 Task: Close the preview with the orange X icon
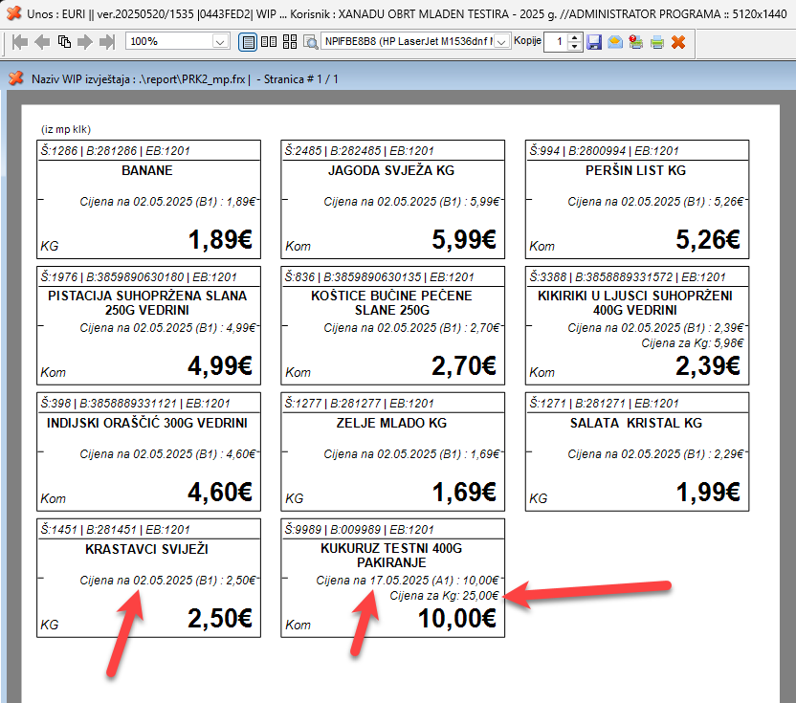tap(678, 42)
